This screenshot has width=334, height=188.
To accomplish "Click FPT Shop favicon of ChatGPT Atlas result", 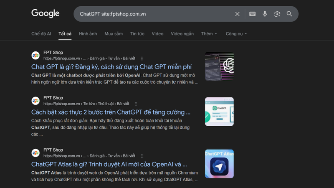I will (35, 153).
